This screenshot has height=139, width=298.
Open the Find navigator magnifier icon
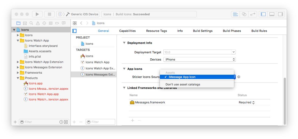coord(31,23)
